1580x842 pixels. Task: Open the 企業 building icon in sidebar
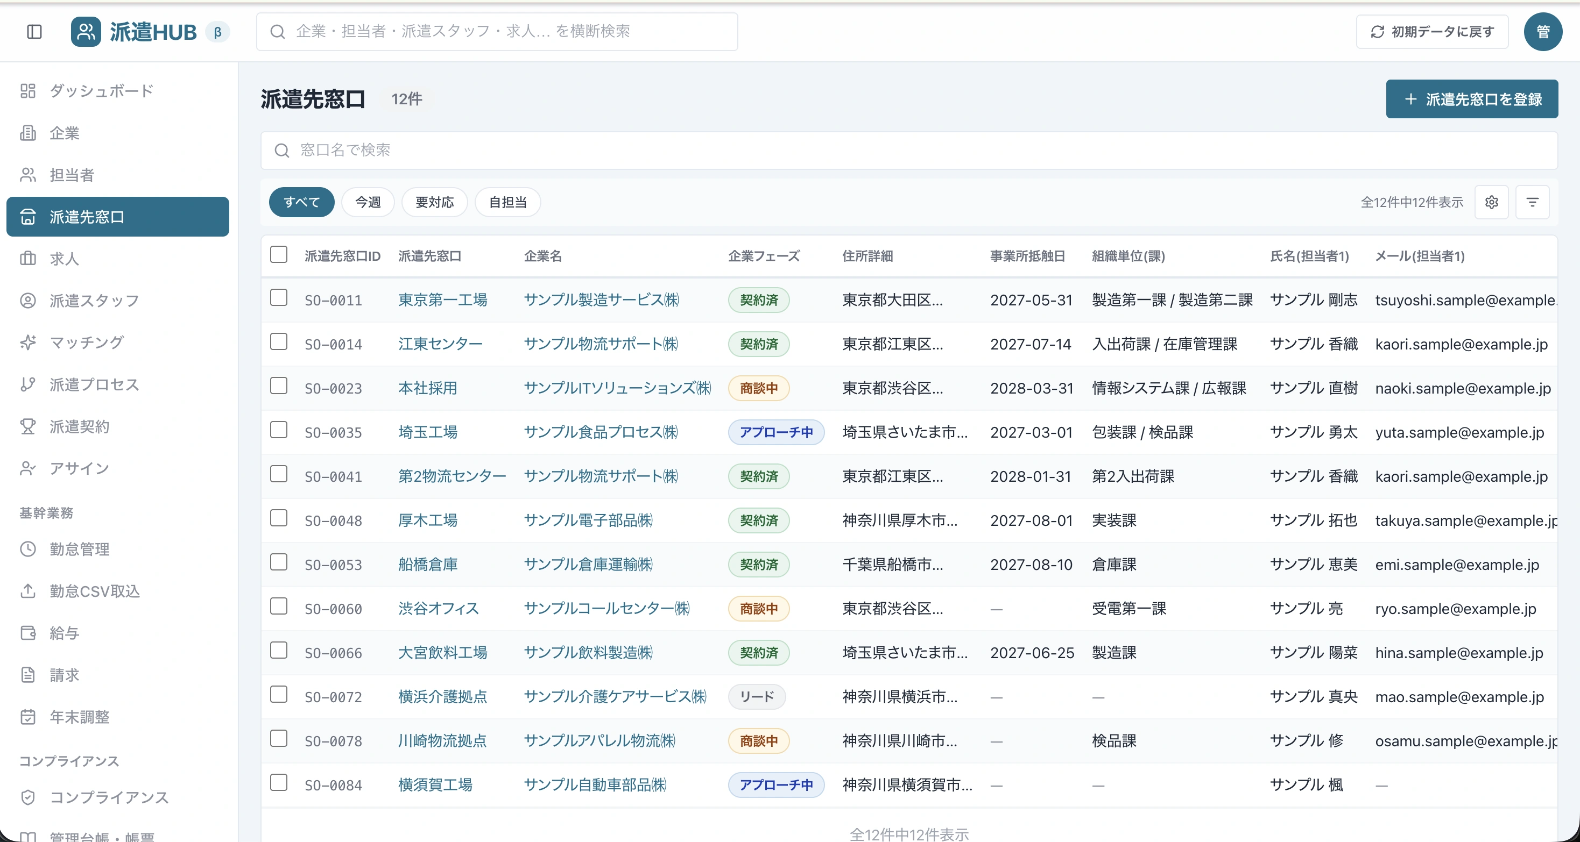click(x=27, y=133)
